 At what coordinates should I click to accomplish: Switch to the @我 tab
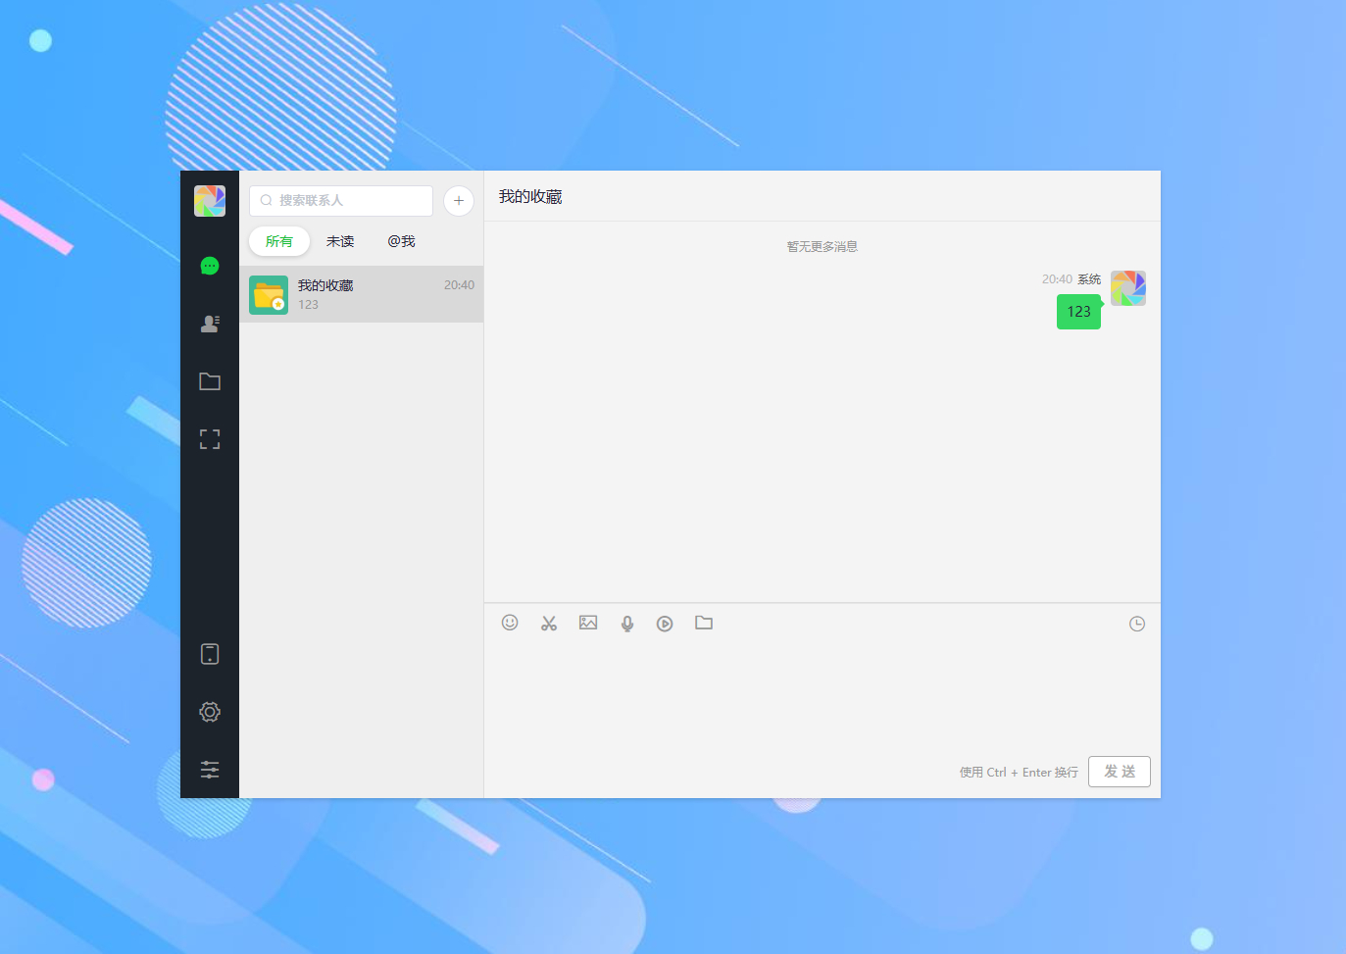401,241
